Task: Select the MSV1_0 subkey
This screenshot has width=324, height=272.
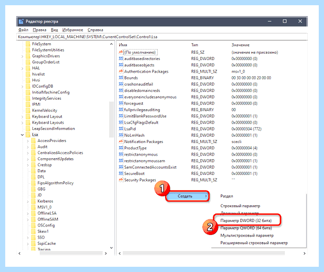Action: pos(44,207)
